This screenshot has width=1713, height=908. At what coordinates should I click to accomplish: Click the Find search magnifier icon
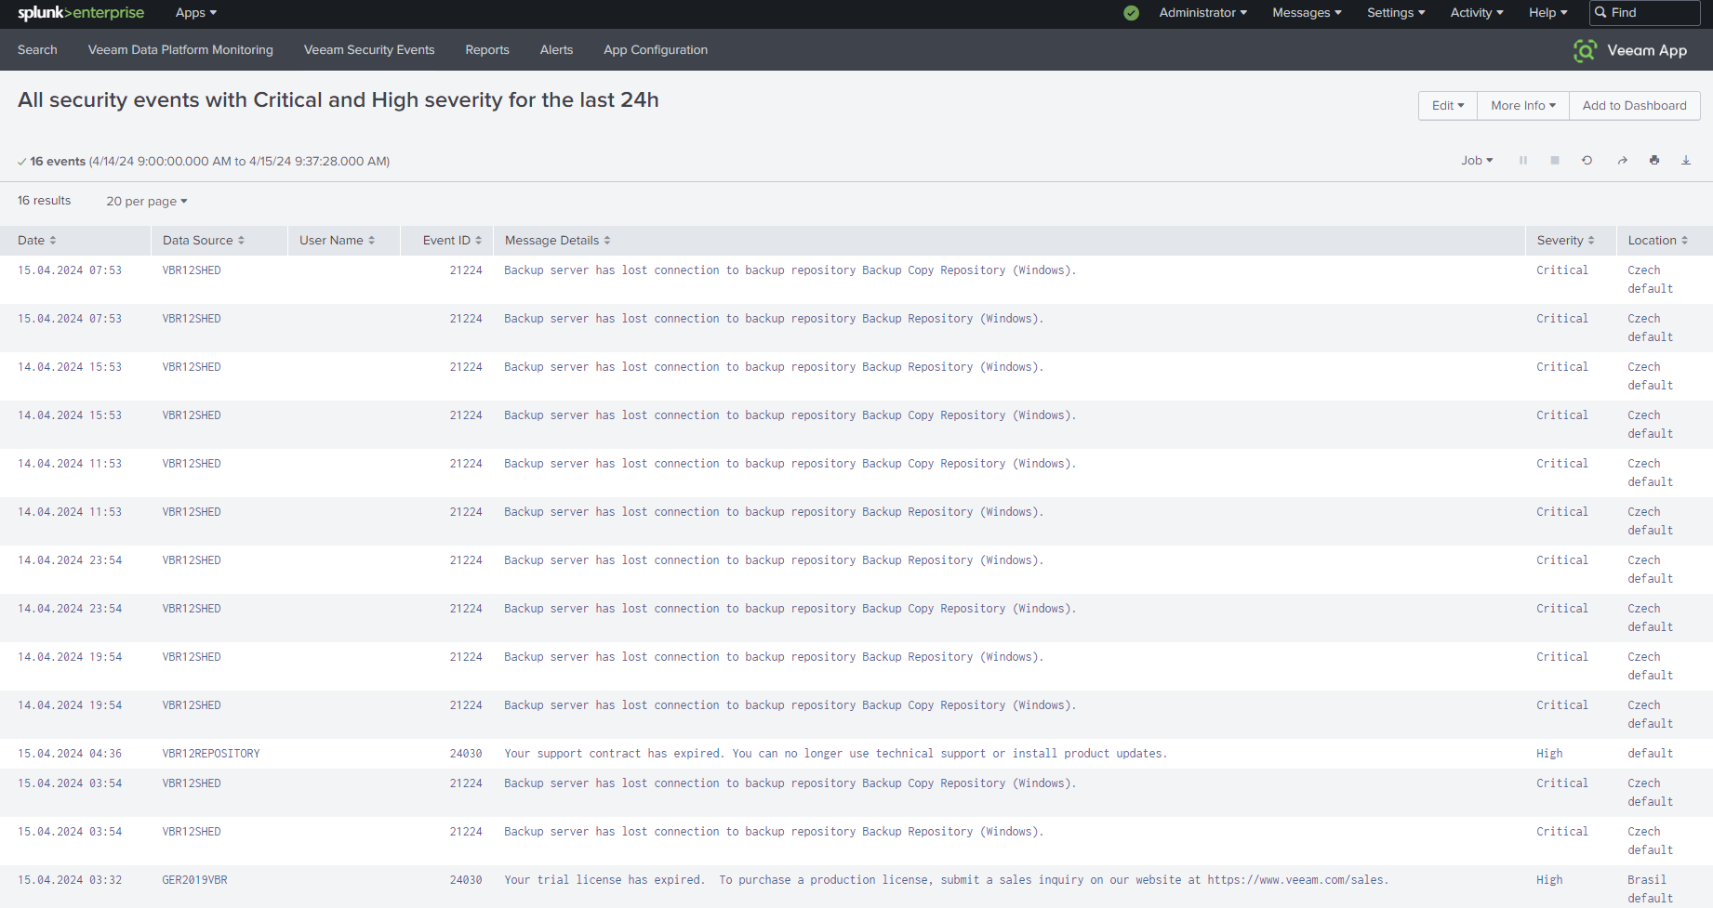click(1600, 13)
